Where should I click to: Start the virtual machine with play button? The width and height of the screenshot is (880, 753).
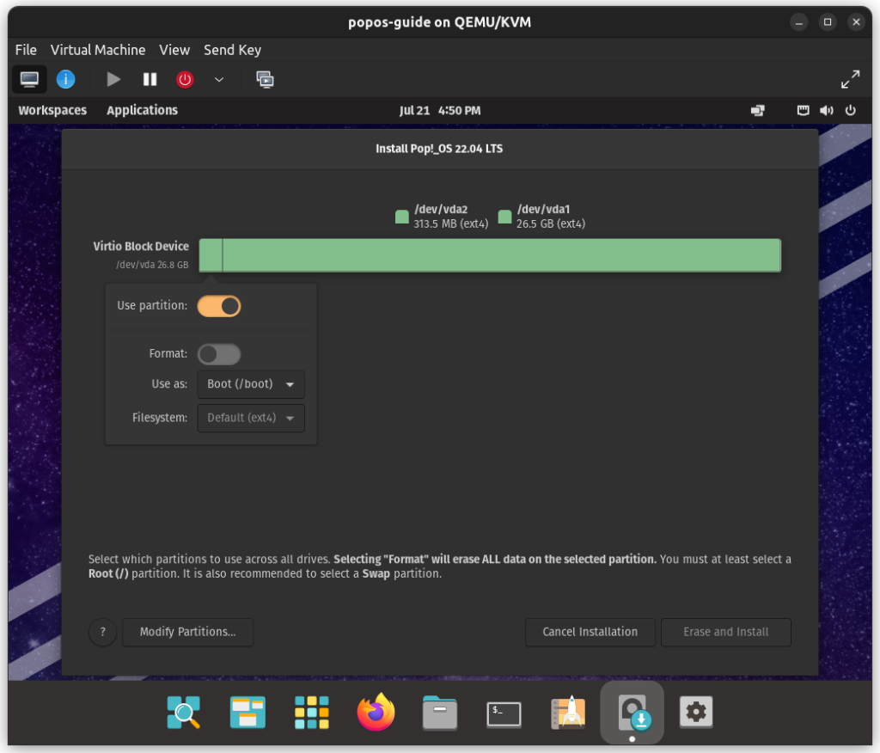[x=113, y=79]
